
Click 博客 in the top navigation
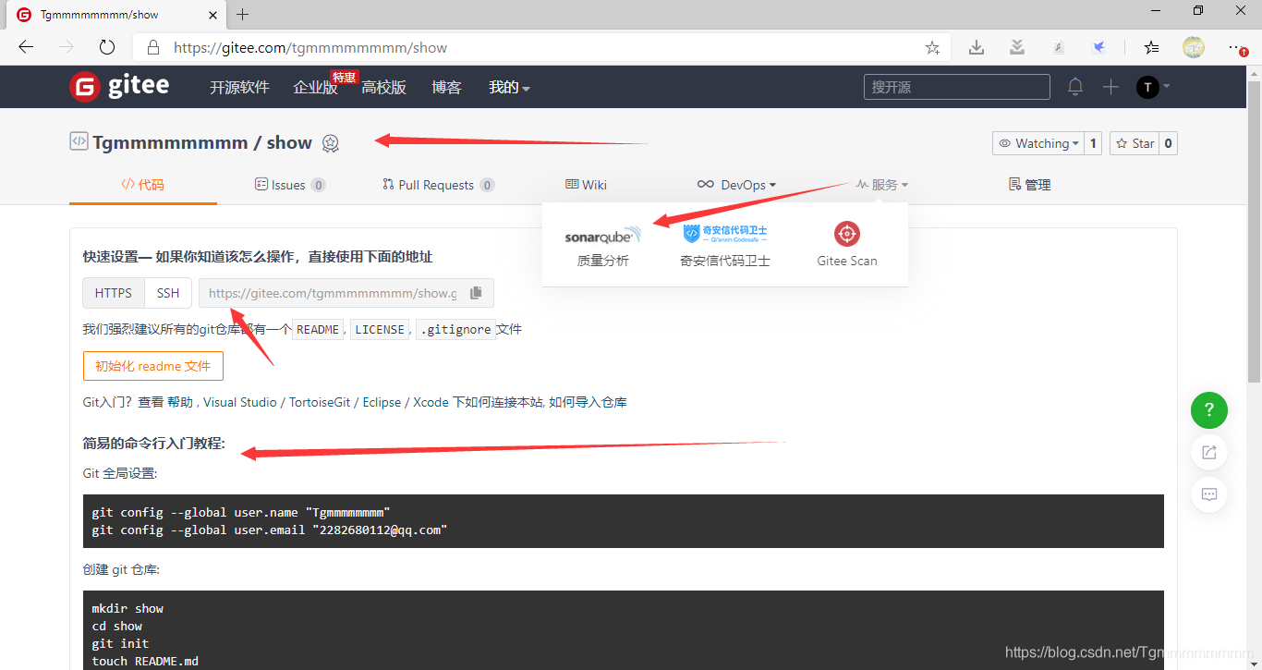446,87
